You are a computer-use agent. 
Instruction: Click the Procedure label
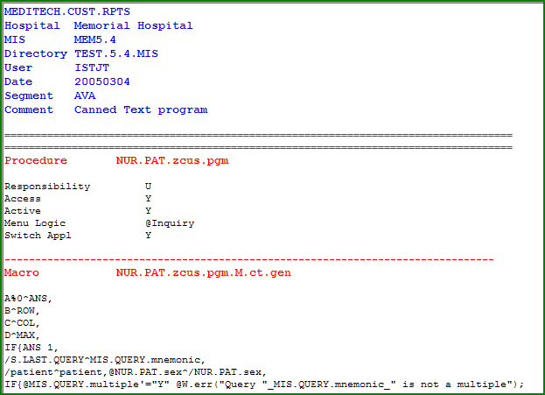click(x=36, y=160)
